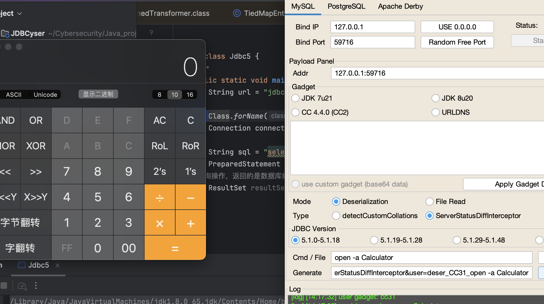Select the JDK 7u21 gadget radio button

[x=295, y=98]
